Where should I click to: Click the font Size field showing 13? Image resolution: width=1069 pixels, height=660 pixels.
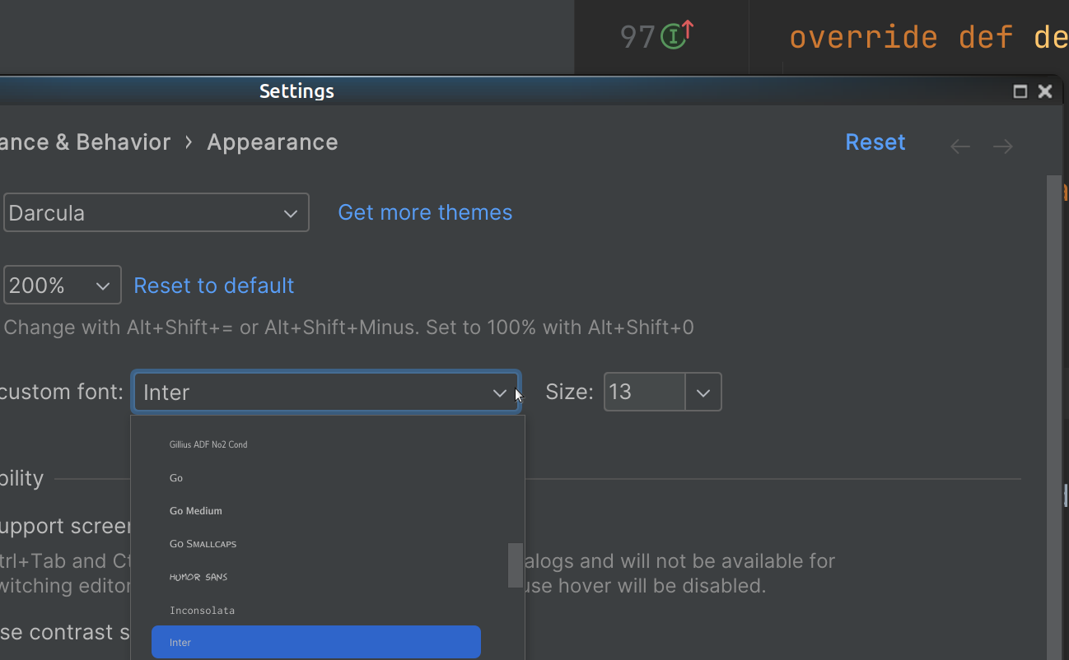[x=644, y=393]
